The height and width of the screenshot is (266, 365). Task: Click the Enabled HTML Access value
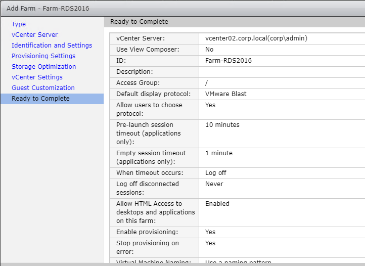pyautogui.click(x=217, y=204)
